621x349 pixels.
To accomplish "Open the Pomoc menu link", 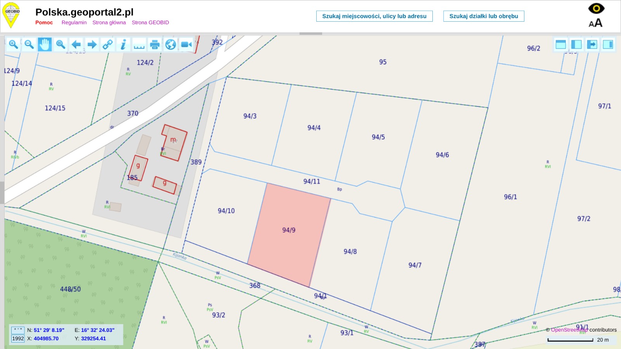I will 44,22.
